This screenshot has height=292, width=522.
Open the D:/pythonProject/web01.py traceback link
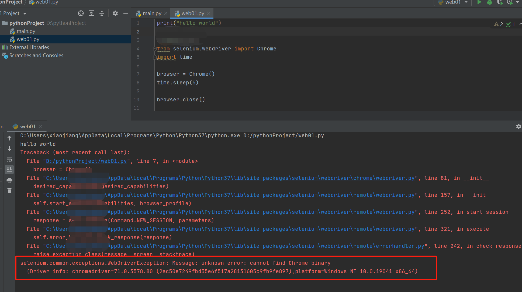(x=86, y=161)
